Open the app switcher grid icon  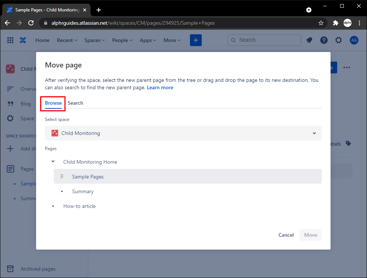(x=10, y=40)
